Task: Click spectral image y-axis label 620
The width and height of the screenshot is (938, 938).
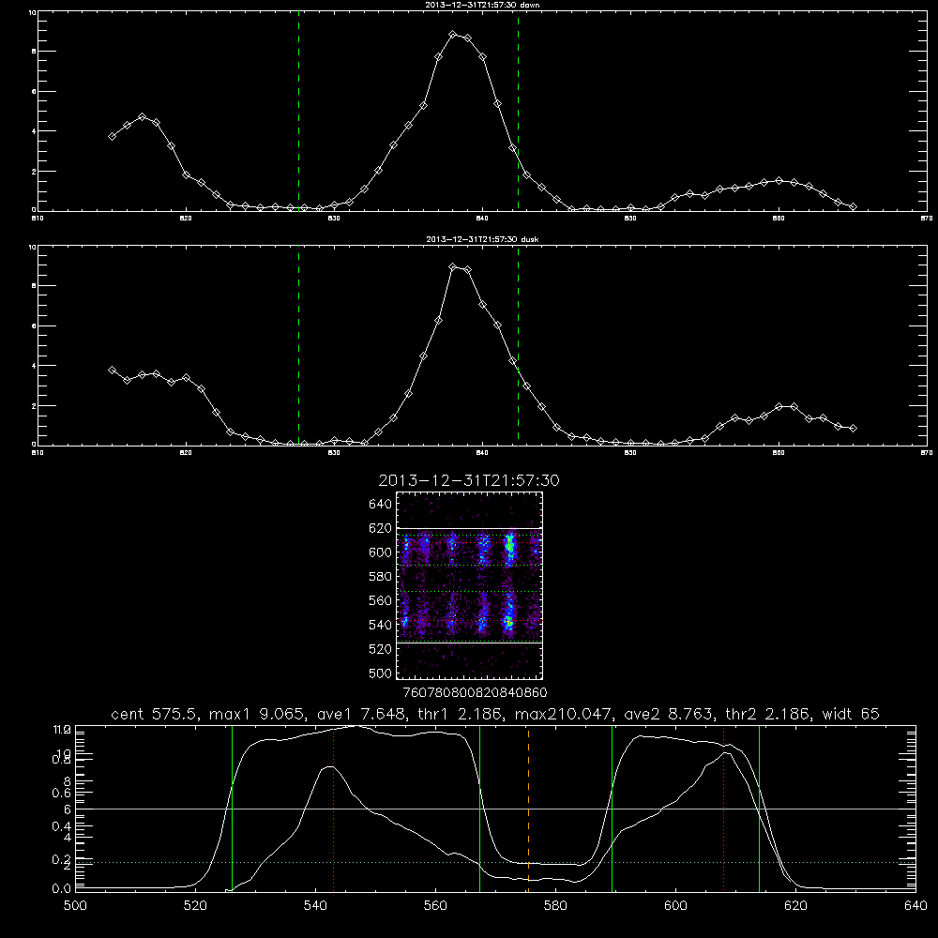Action: (380, 528)
